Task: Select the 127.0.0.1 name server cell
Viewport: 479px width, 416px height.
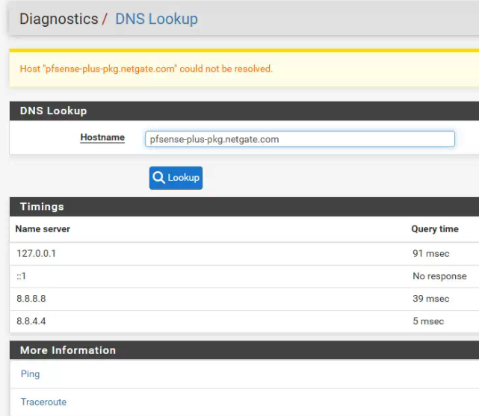Action: pos(36,253)
